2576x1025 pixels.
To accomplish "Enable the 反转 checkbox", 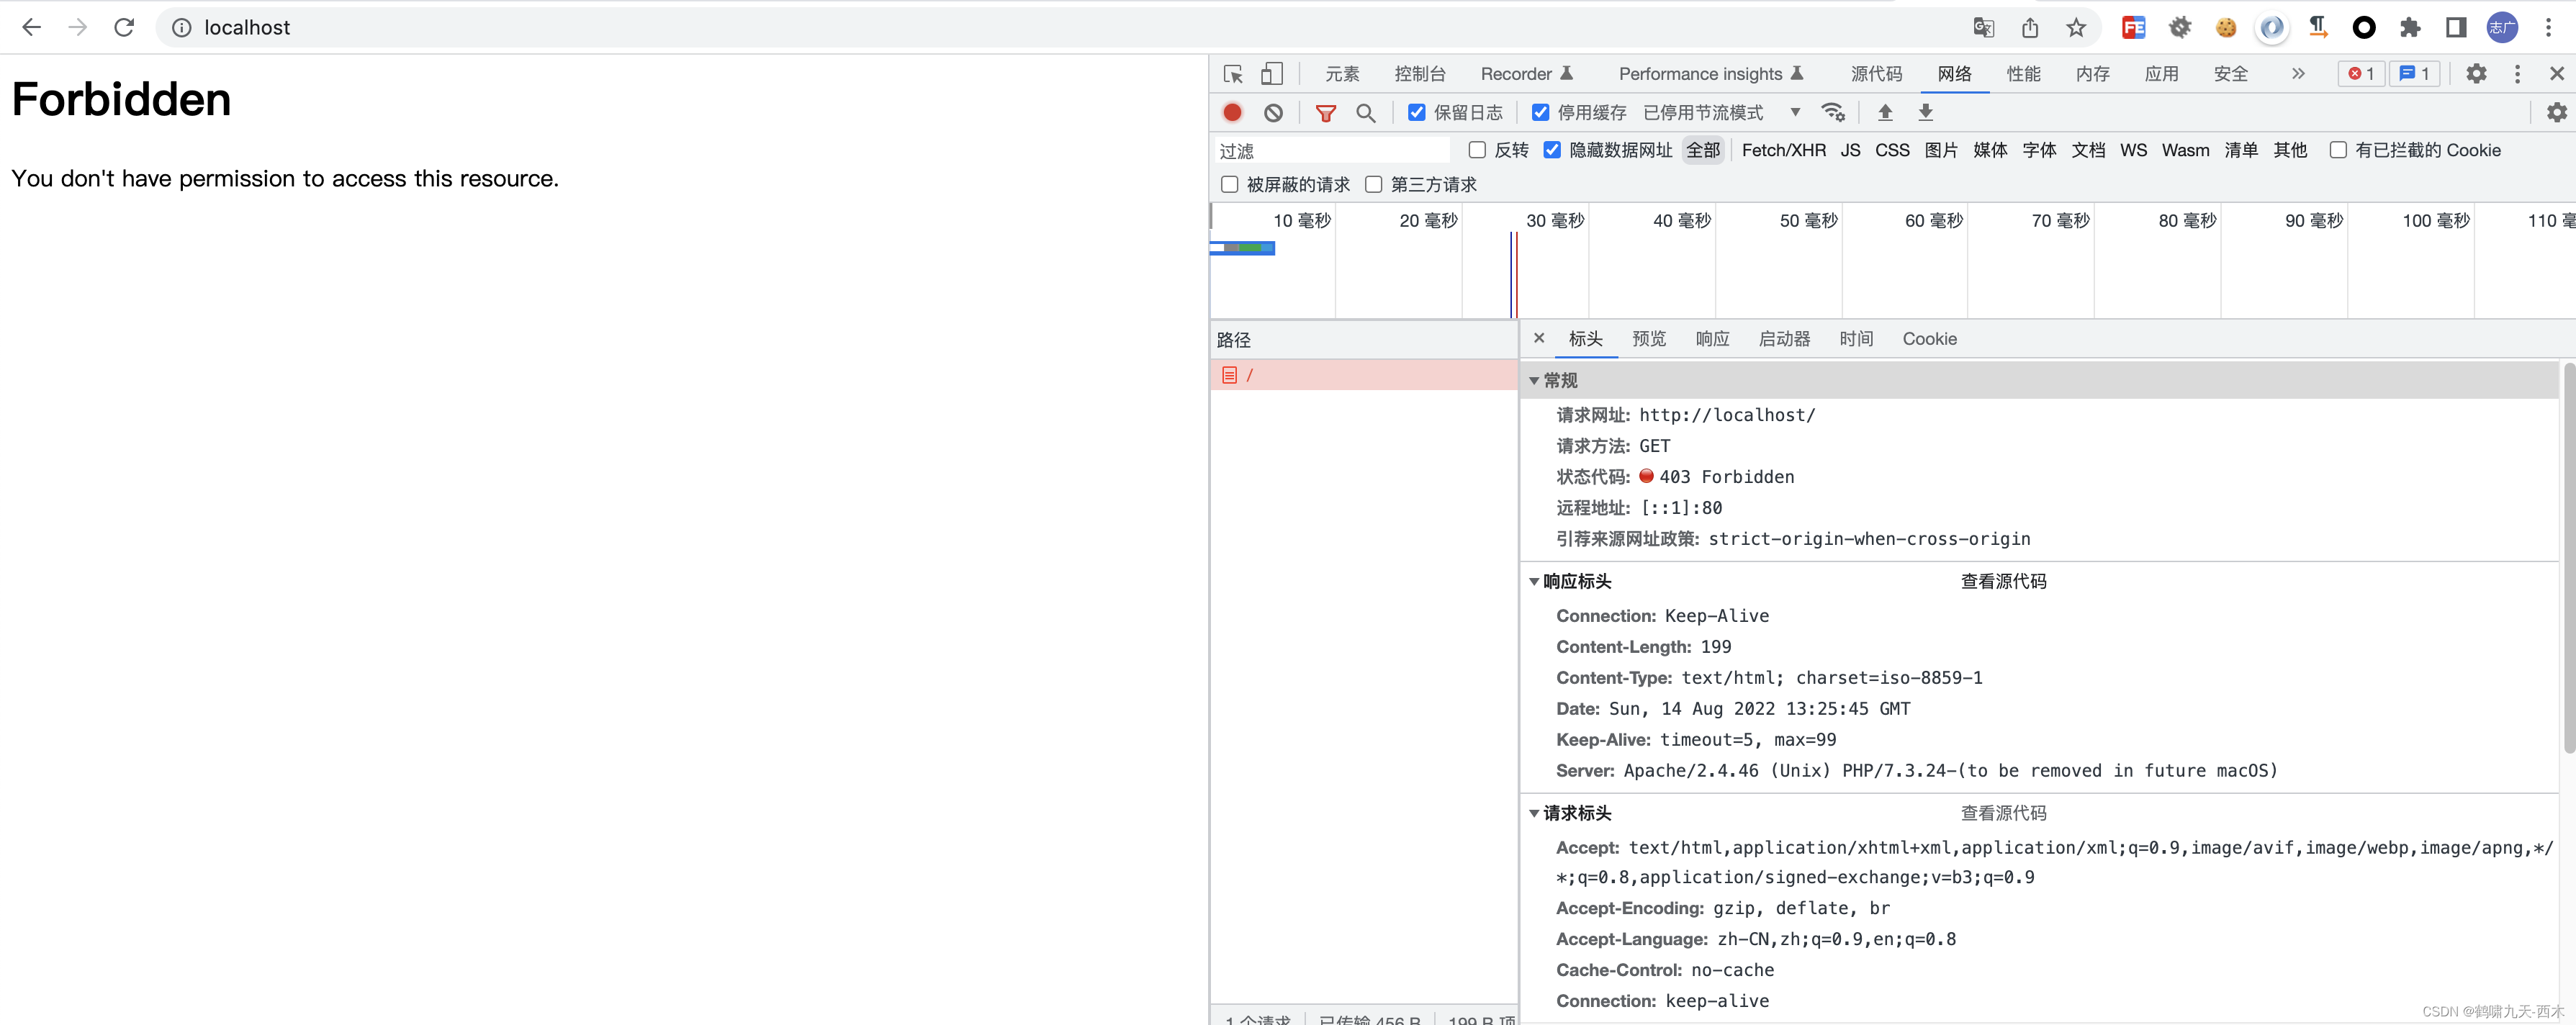I will 1477,150.
